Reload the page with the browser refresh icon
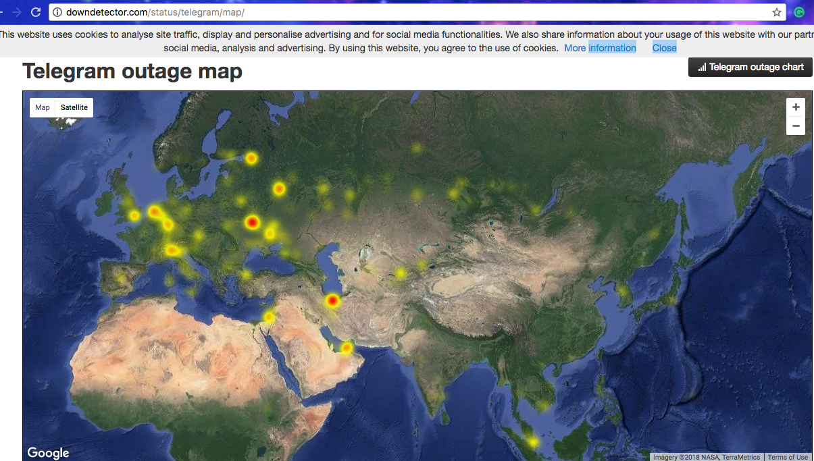 tap(36, 12)
